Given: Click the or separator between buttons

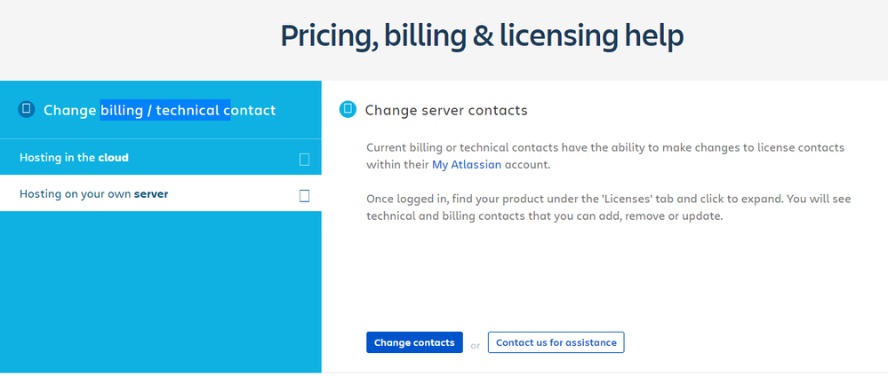Looking at the screenshot, I should (x=476, y=345).
